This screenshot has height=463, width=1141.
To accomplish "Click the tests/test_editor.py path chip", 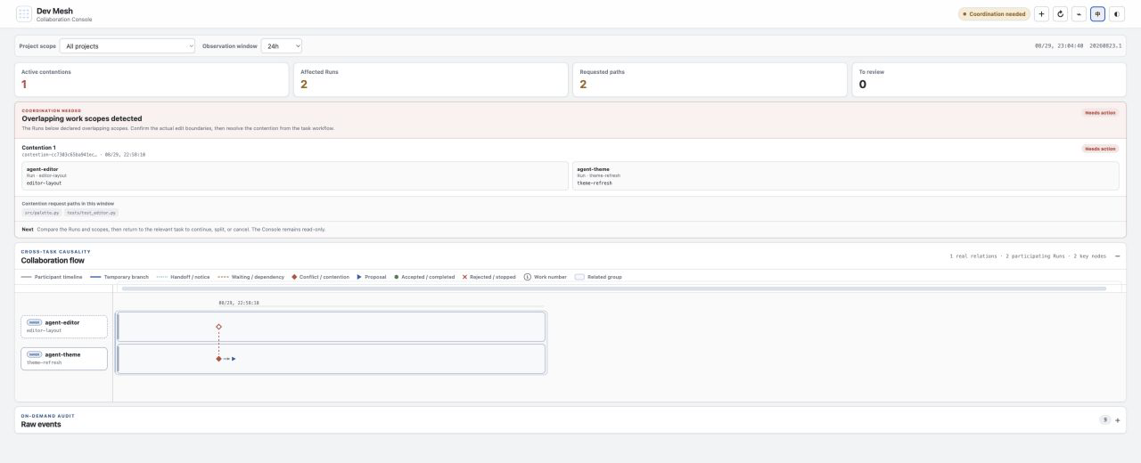I will pos(92,213).
